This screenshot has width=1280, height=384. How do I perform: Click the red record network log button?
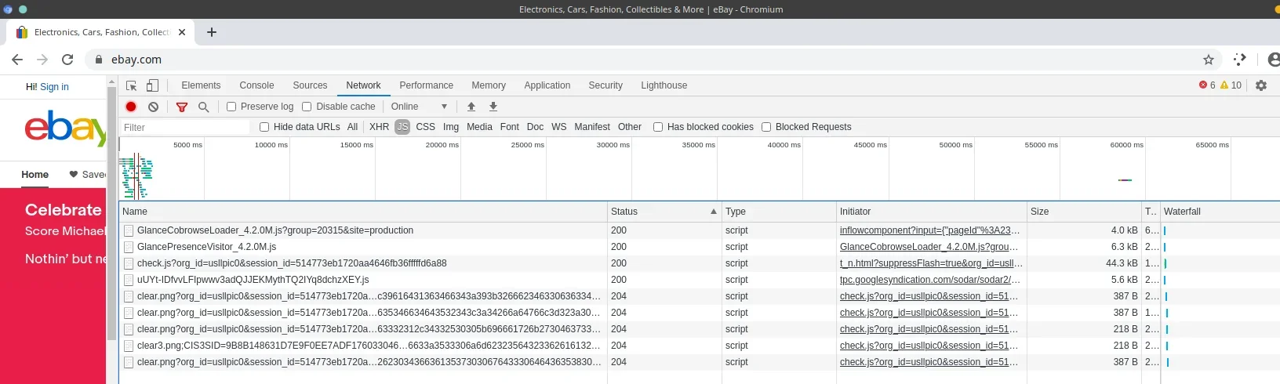coord(131,107)
